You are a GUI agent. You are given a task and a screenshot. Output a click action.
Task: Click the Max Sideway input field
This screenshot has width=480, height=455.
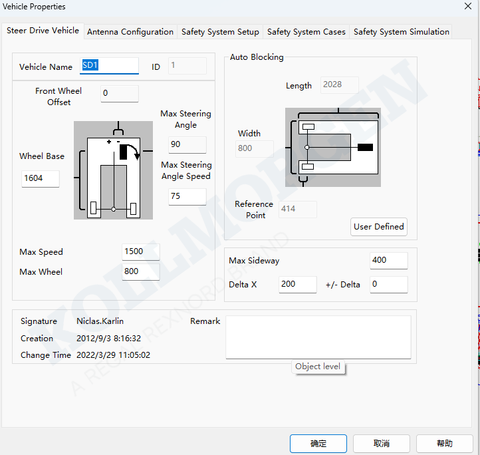(x=388, y=260)
